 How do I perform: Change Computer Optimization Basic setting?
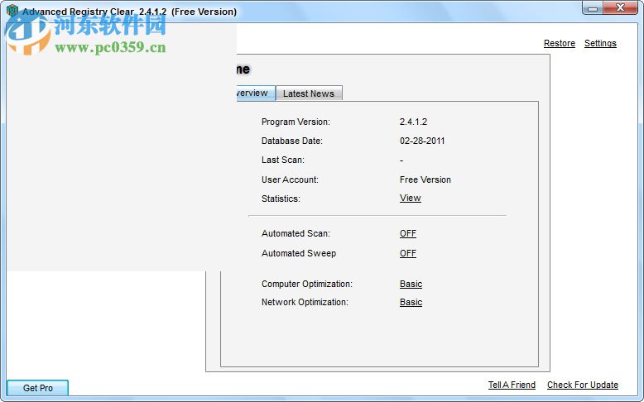[x=411, y=284]
